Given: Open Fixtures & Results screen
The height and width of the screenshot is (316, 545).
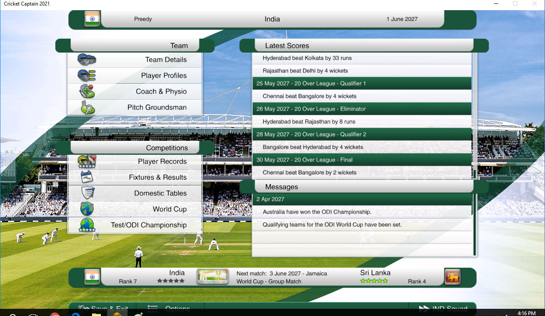Looking at the screenshot, I should [x=135, y=177].
